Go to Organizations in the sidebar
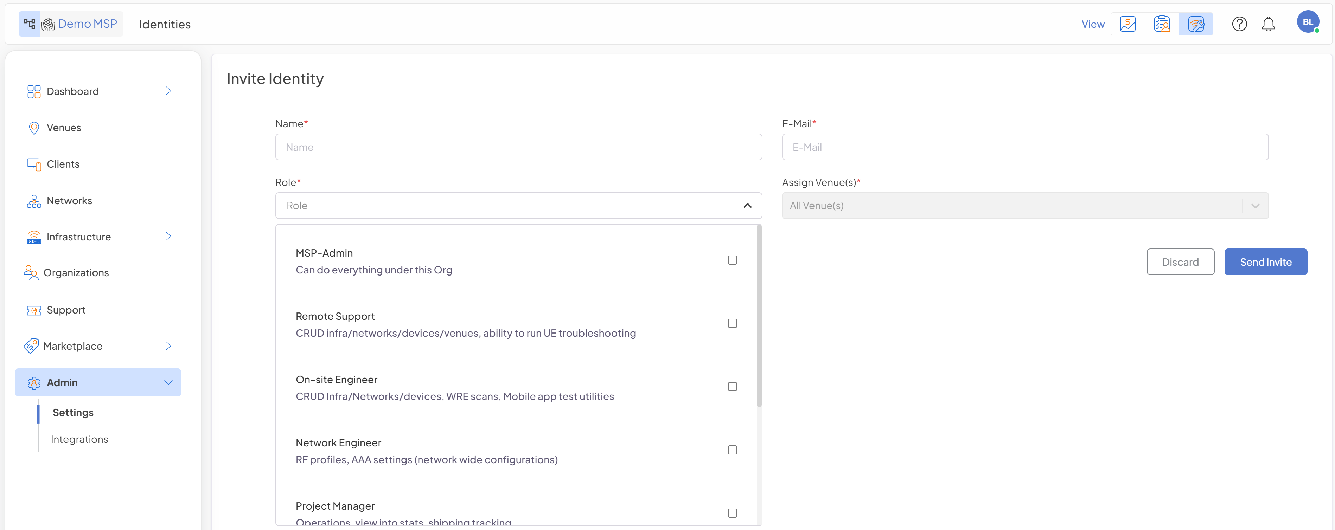 (76, 272)
